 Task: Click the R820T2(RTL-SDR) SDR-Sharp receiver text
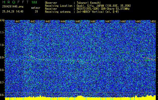[x=103, y=9]
